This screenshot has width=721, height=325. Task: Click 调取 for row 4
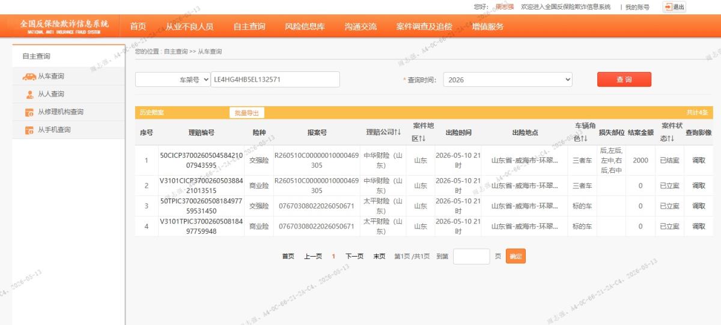(699, 227)
